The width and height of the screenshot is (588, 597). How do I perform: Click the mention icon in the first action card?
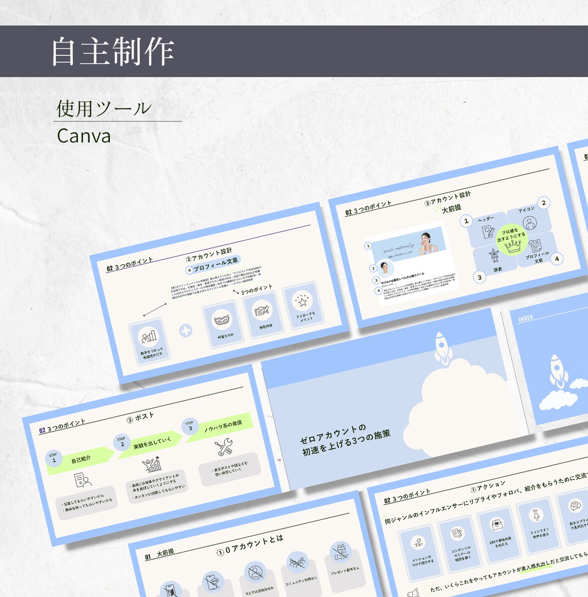[x=417, y=543]
